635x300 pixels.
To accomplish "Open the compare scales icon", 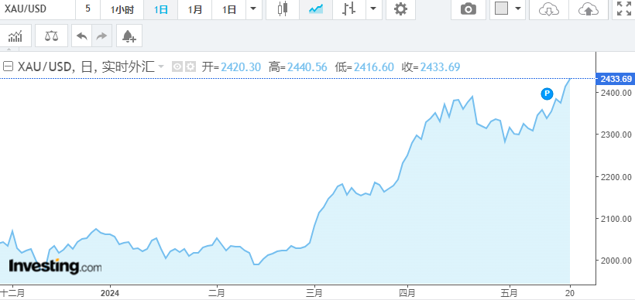I will pos(51,36).
